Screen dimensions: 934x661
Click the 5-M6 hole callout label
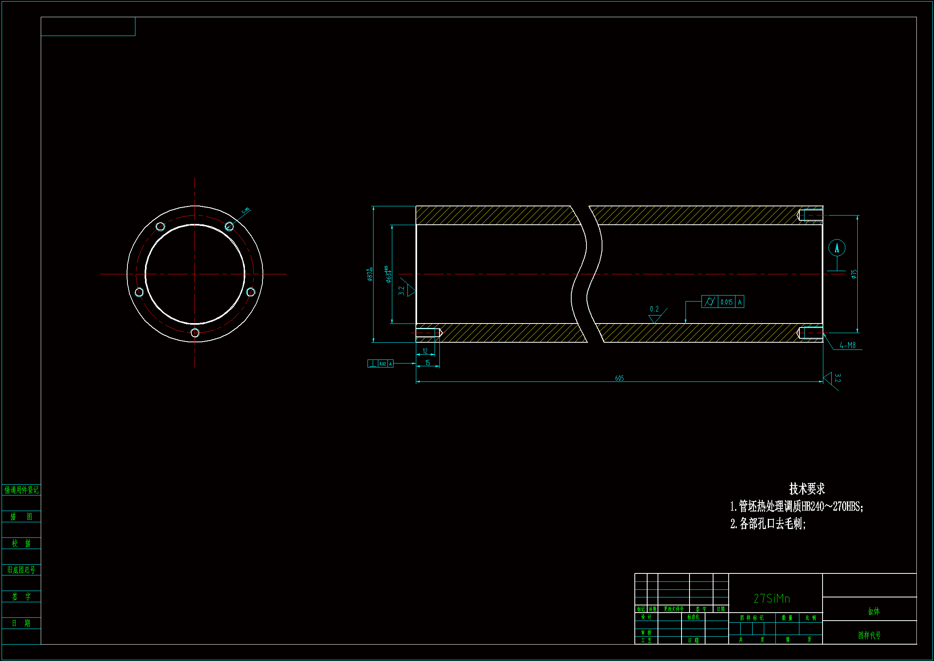pyautogui.click(x=246, y=211)
